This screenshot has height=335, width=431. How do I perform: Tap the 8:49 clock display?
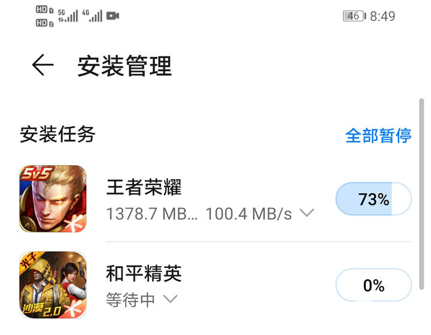(383, 16)
